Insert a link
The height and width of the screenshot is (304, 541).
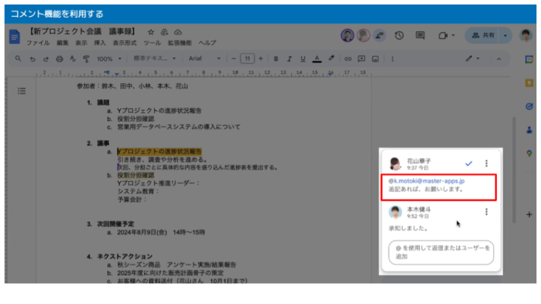pyautogui.click(x=348, y=59)
